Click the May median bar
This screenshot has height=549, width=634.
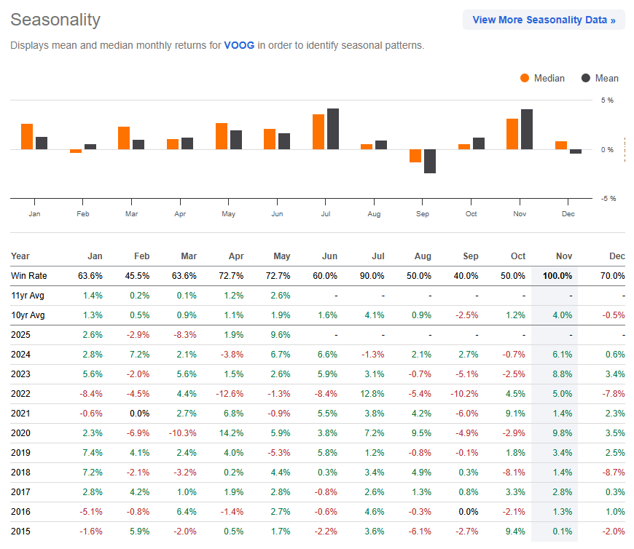coord(222,135)
